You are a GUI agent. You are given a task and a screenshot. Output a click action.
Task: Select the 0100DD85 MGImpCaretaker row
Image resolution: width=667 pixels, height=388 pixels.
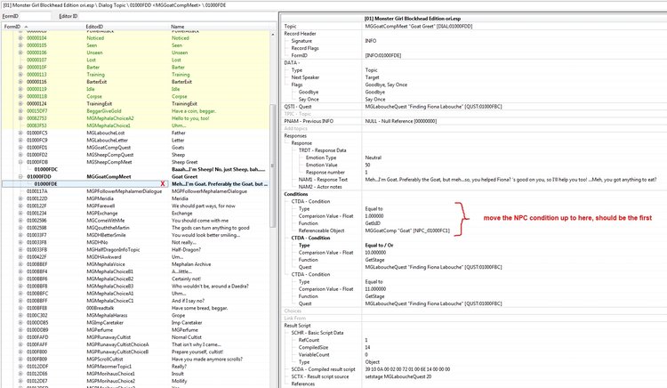pos(135,322)
